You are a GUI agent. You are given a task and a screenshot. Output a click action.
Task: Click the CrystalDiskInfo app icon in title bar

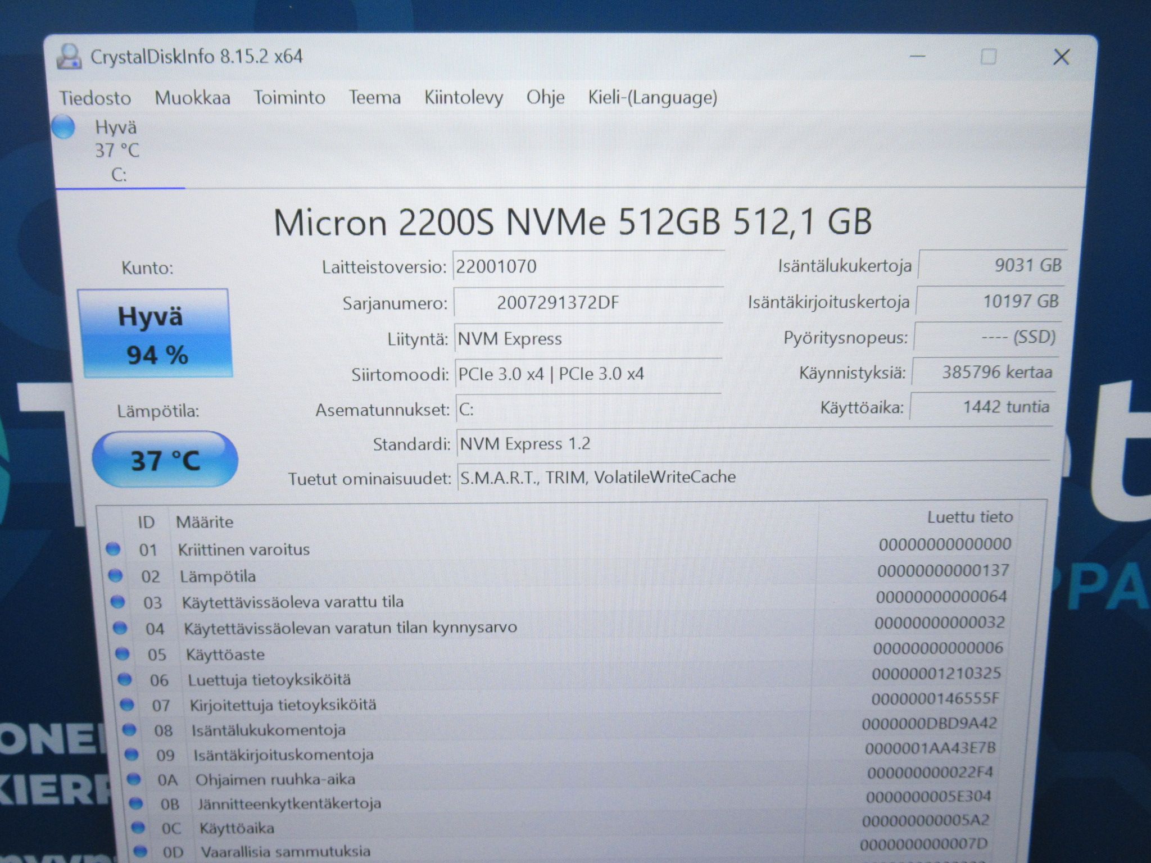[x=69, y=56]
